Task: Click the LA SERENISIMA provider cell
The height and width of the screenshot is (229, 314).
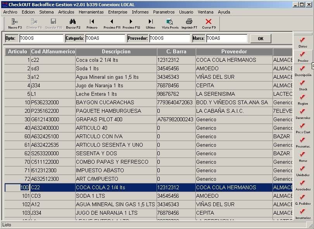Action: [234, 94]
